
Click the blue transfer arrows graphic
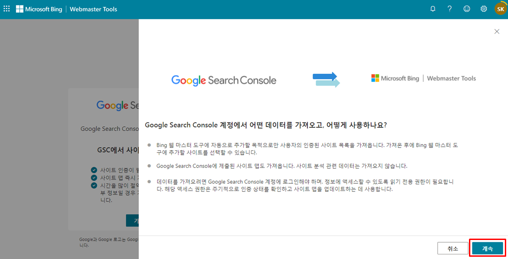326,80
